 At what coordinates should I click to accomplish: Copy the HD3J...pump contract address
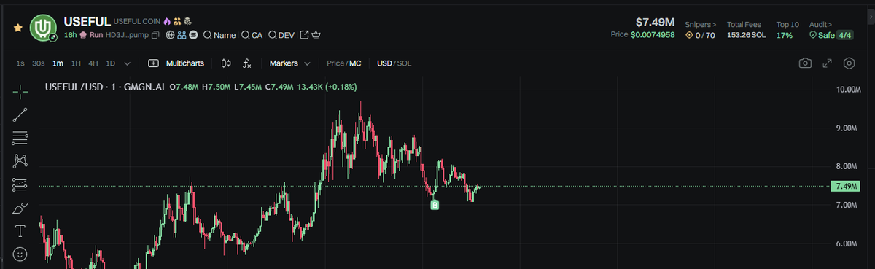pyautogui.click(x=155, y=34)
